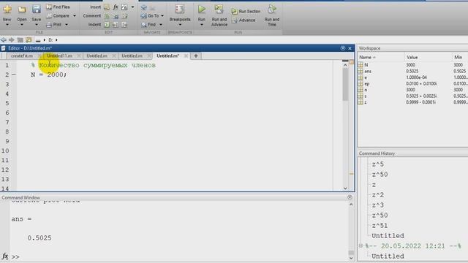Run the script with the green Run arrow
The height and width of the screenshot is (263, 468).
point(202,9)
